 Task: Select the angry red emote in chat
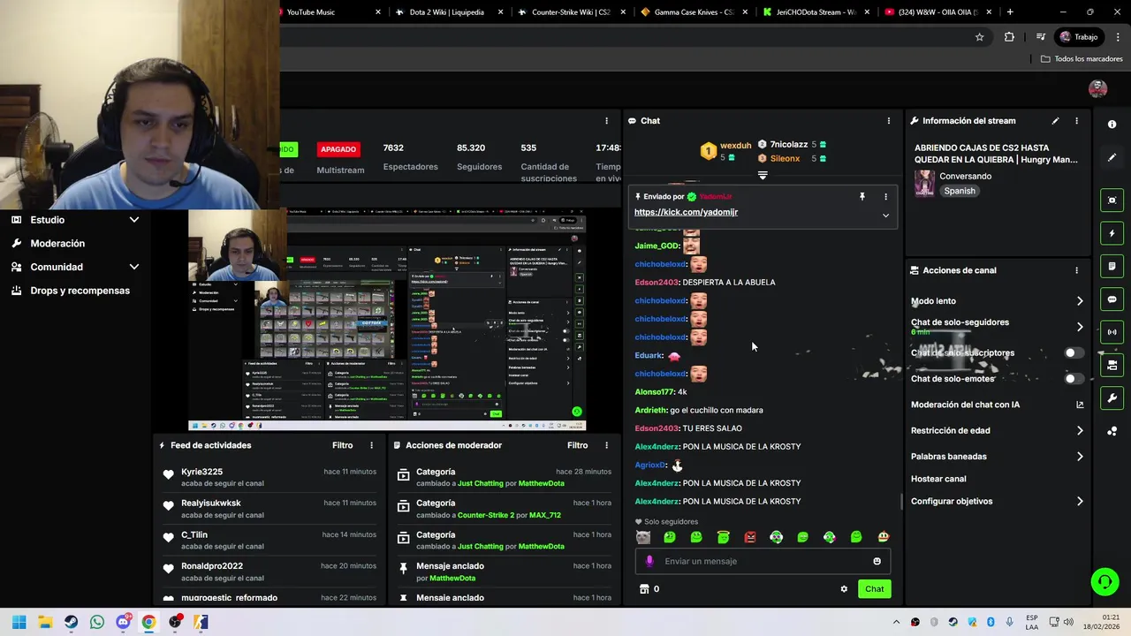[x=750, y=537]
